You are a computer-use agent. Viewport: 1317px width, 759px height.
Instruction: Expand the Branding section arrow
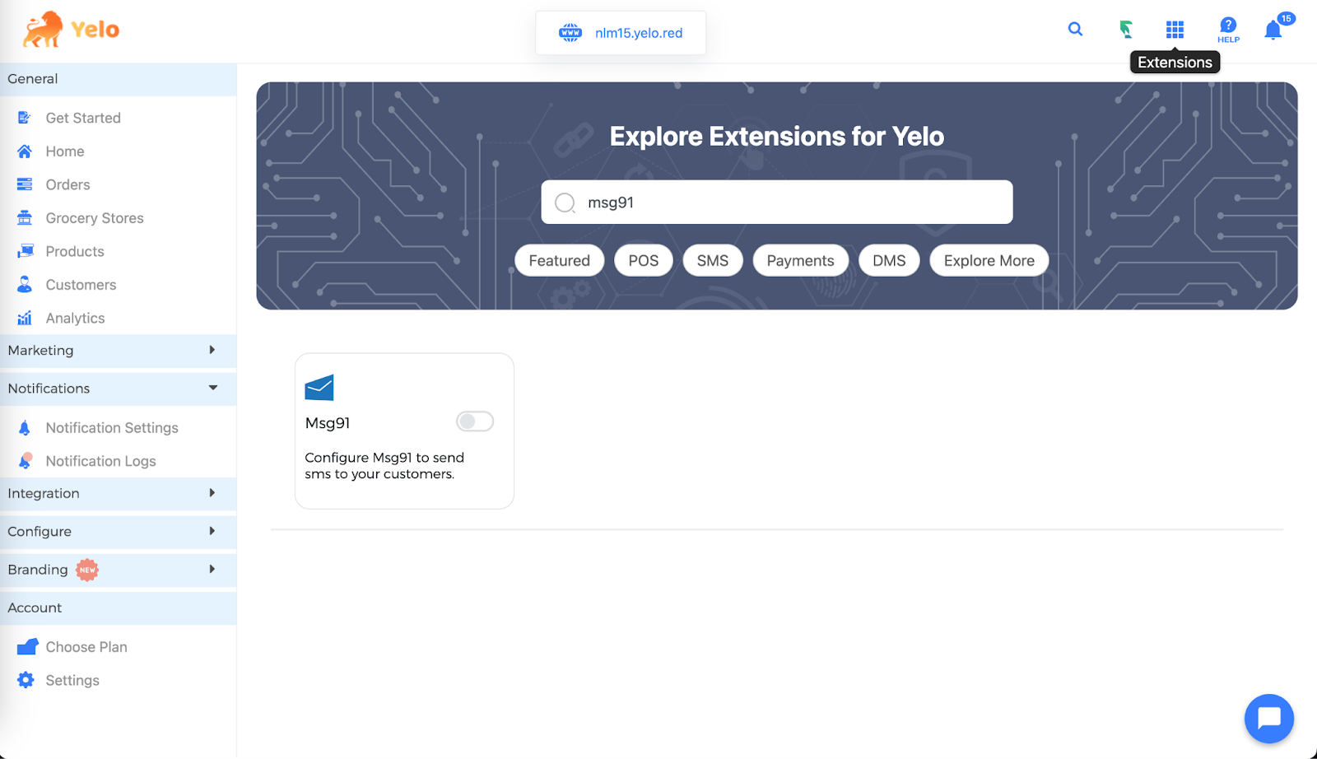(x=212, y=569)
